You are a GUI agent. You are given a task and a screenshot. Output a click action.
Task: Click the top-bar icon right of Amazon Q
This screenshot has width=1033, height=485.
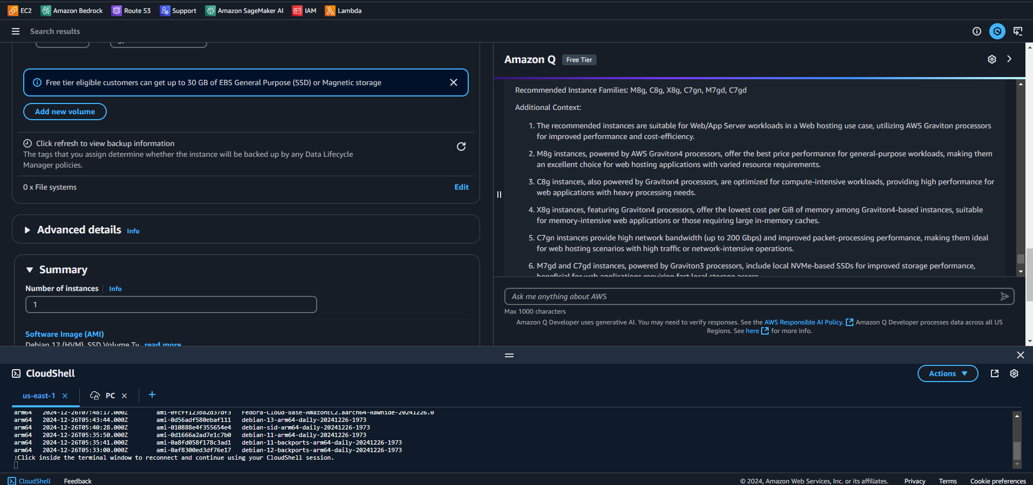1018,31
